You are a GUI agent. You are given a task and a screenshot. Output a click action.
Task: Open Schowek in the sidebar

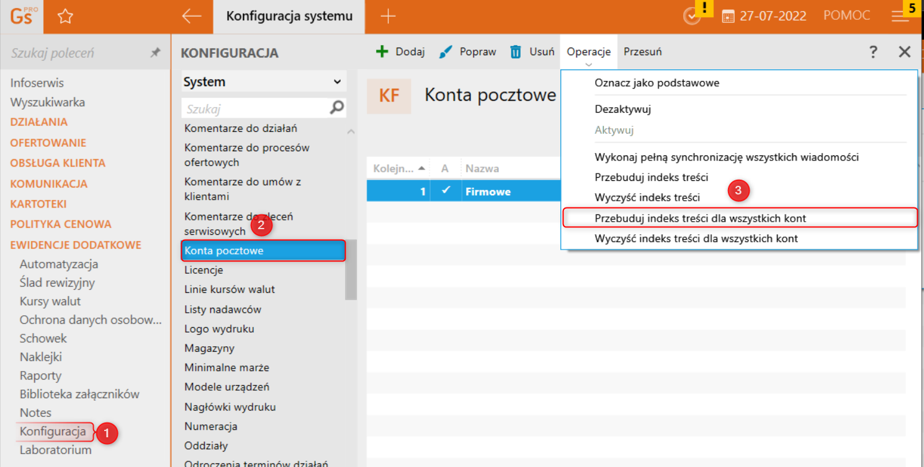click(43, 338)
